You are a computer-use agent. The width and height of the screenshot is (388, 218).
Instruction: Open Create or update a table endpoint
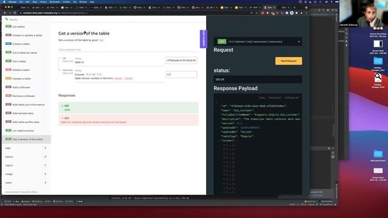click(x=26, y=35)
